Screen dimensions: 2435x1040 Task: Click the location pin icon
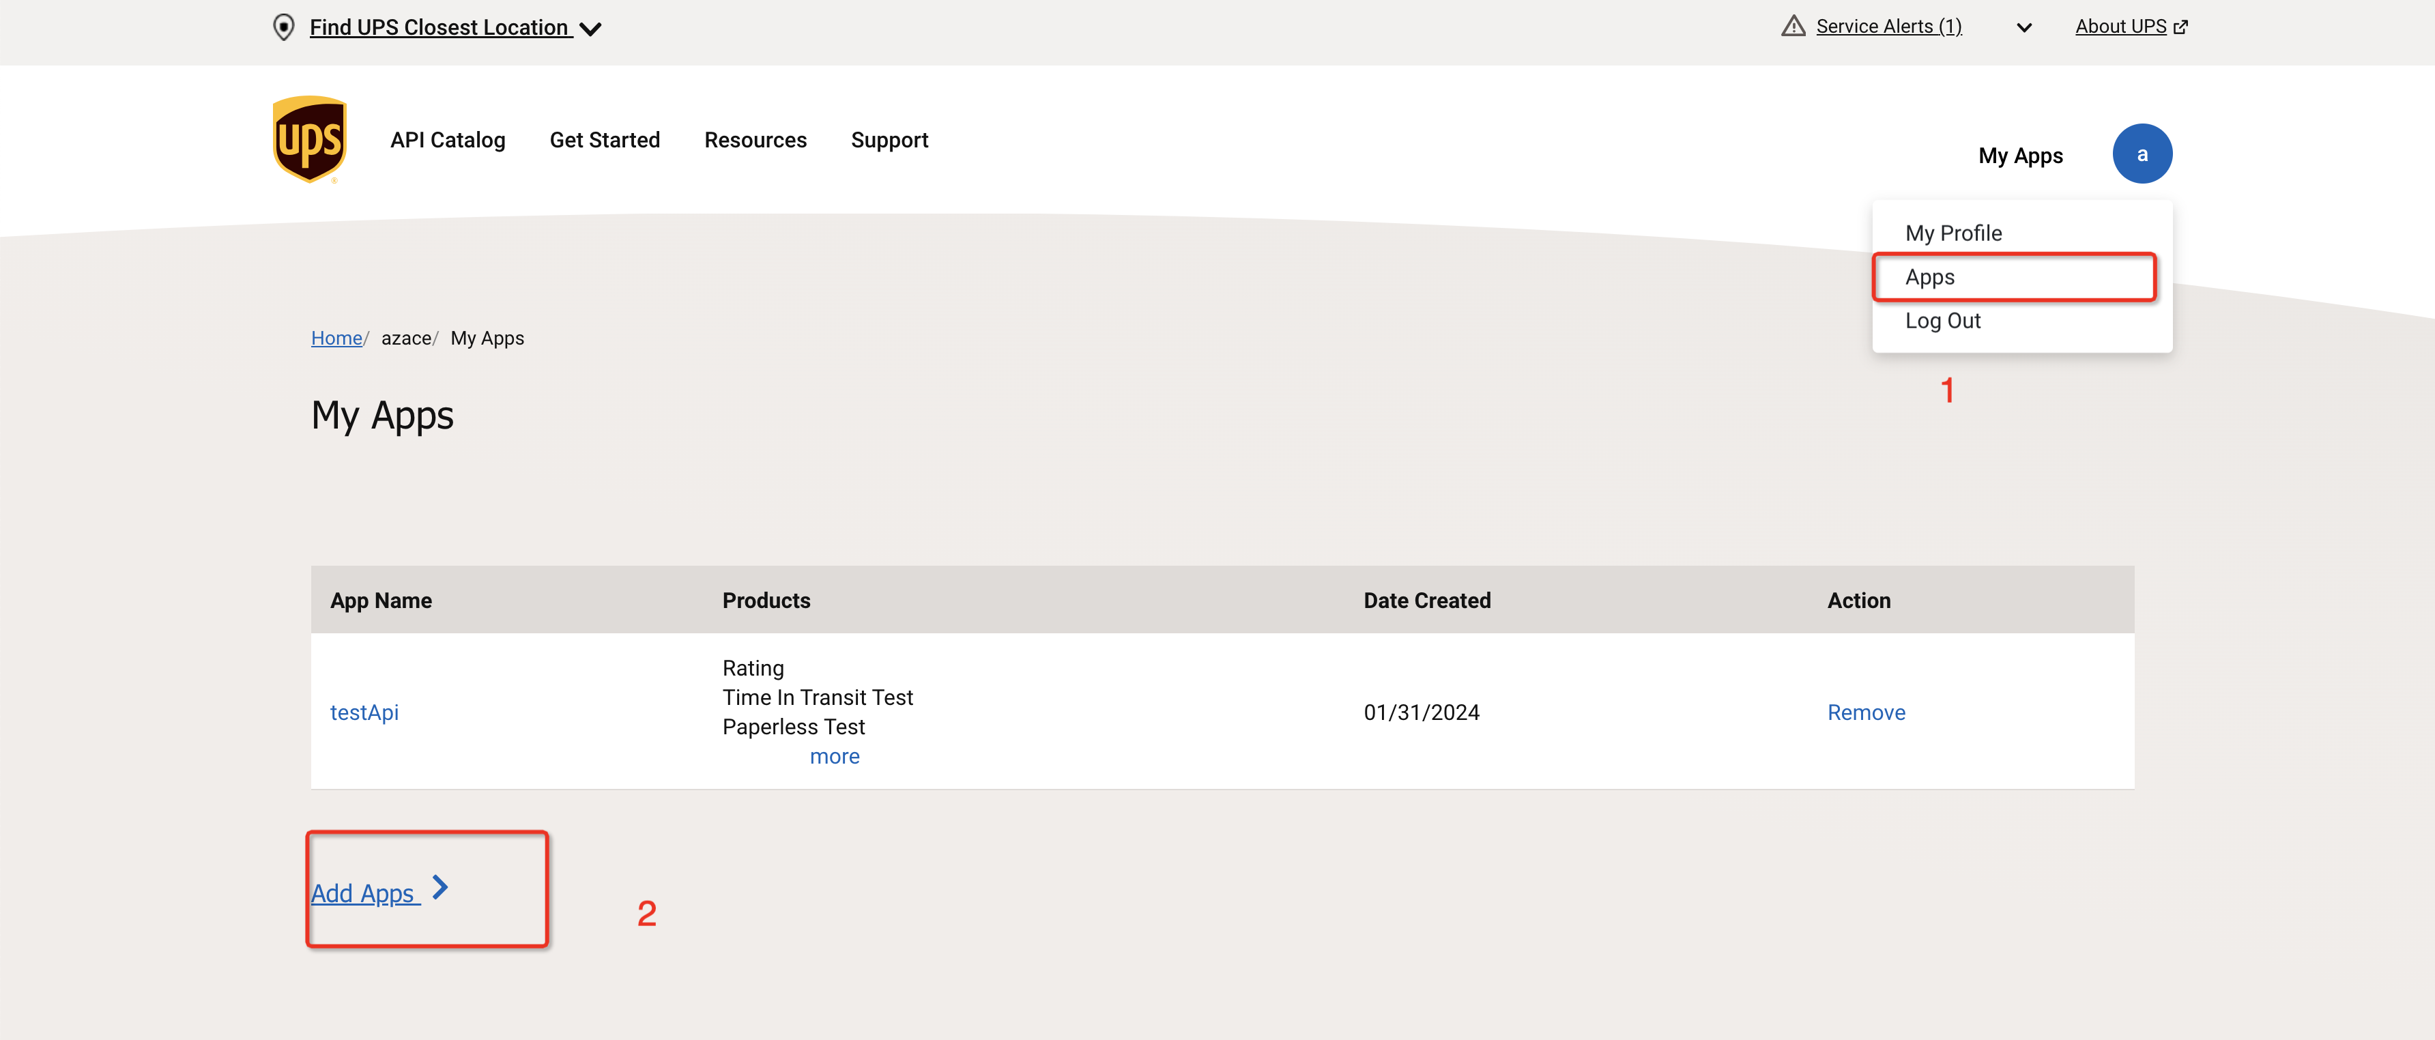point(283,27)
